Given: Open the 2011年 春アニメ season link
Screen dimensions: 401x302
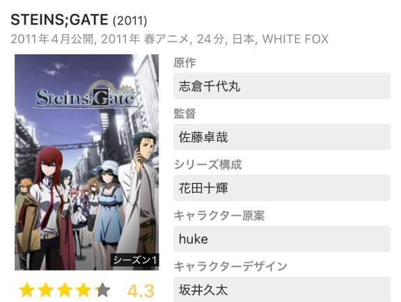Looking at the screenshot, I should (145, 39).
